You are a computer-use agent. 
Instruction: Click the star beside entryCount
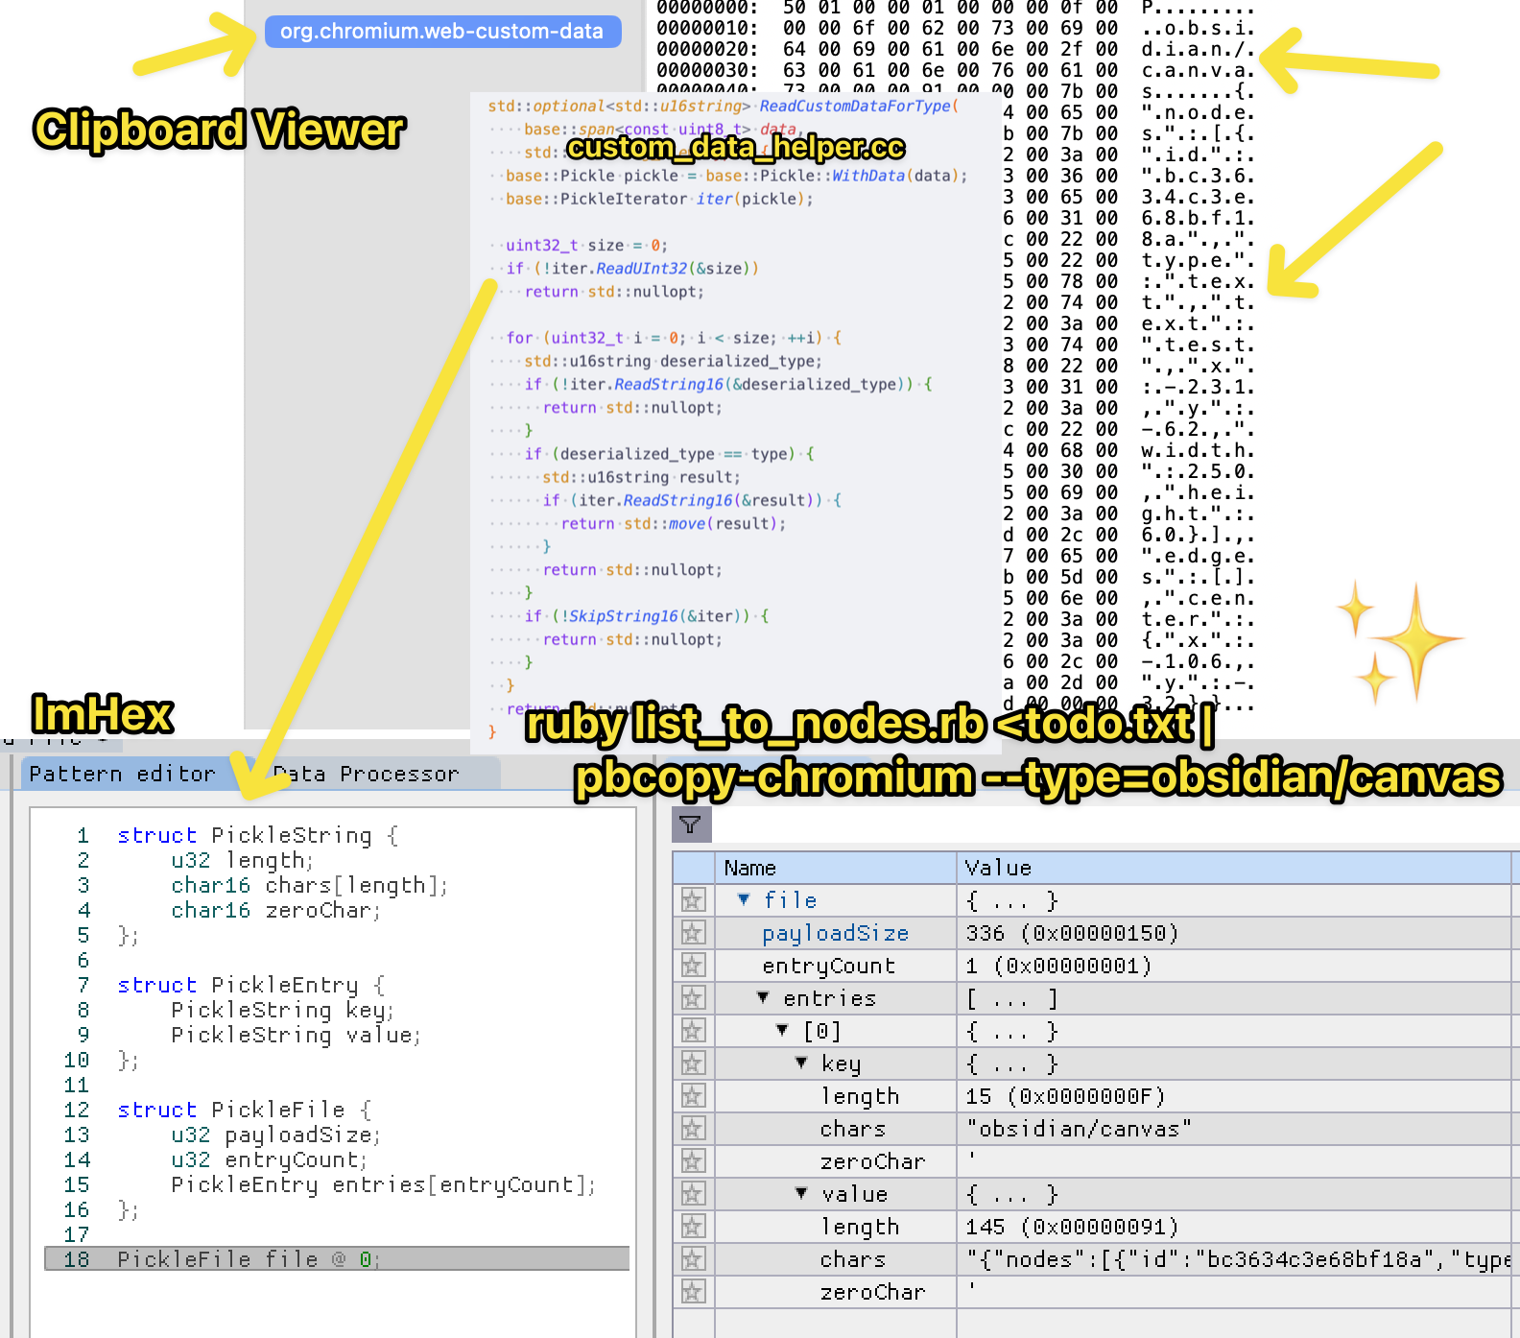(x=693, y=966)
